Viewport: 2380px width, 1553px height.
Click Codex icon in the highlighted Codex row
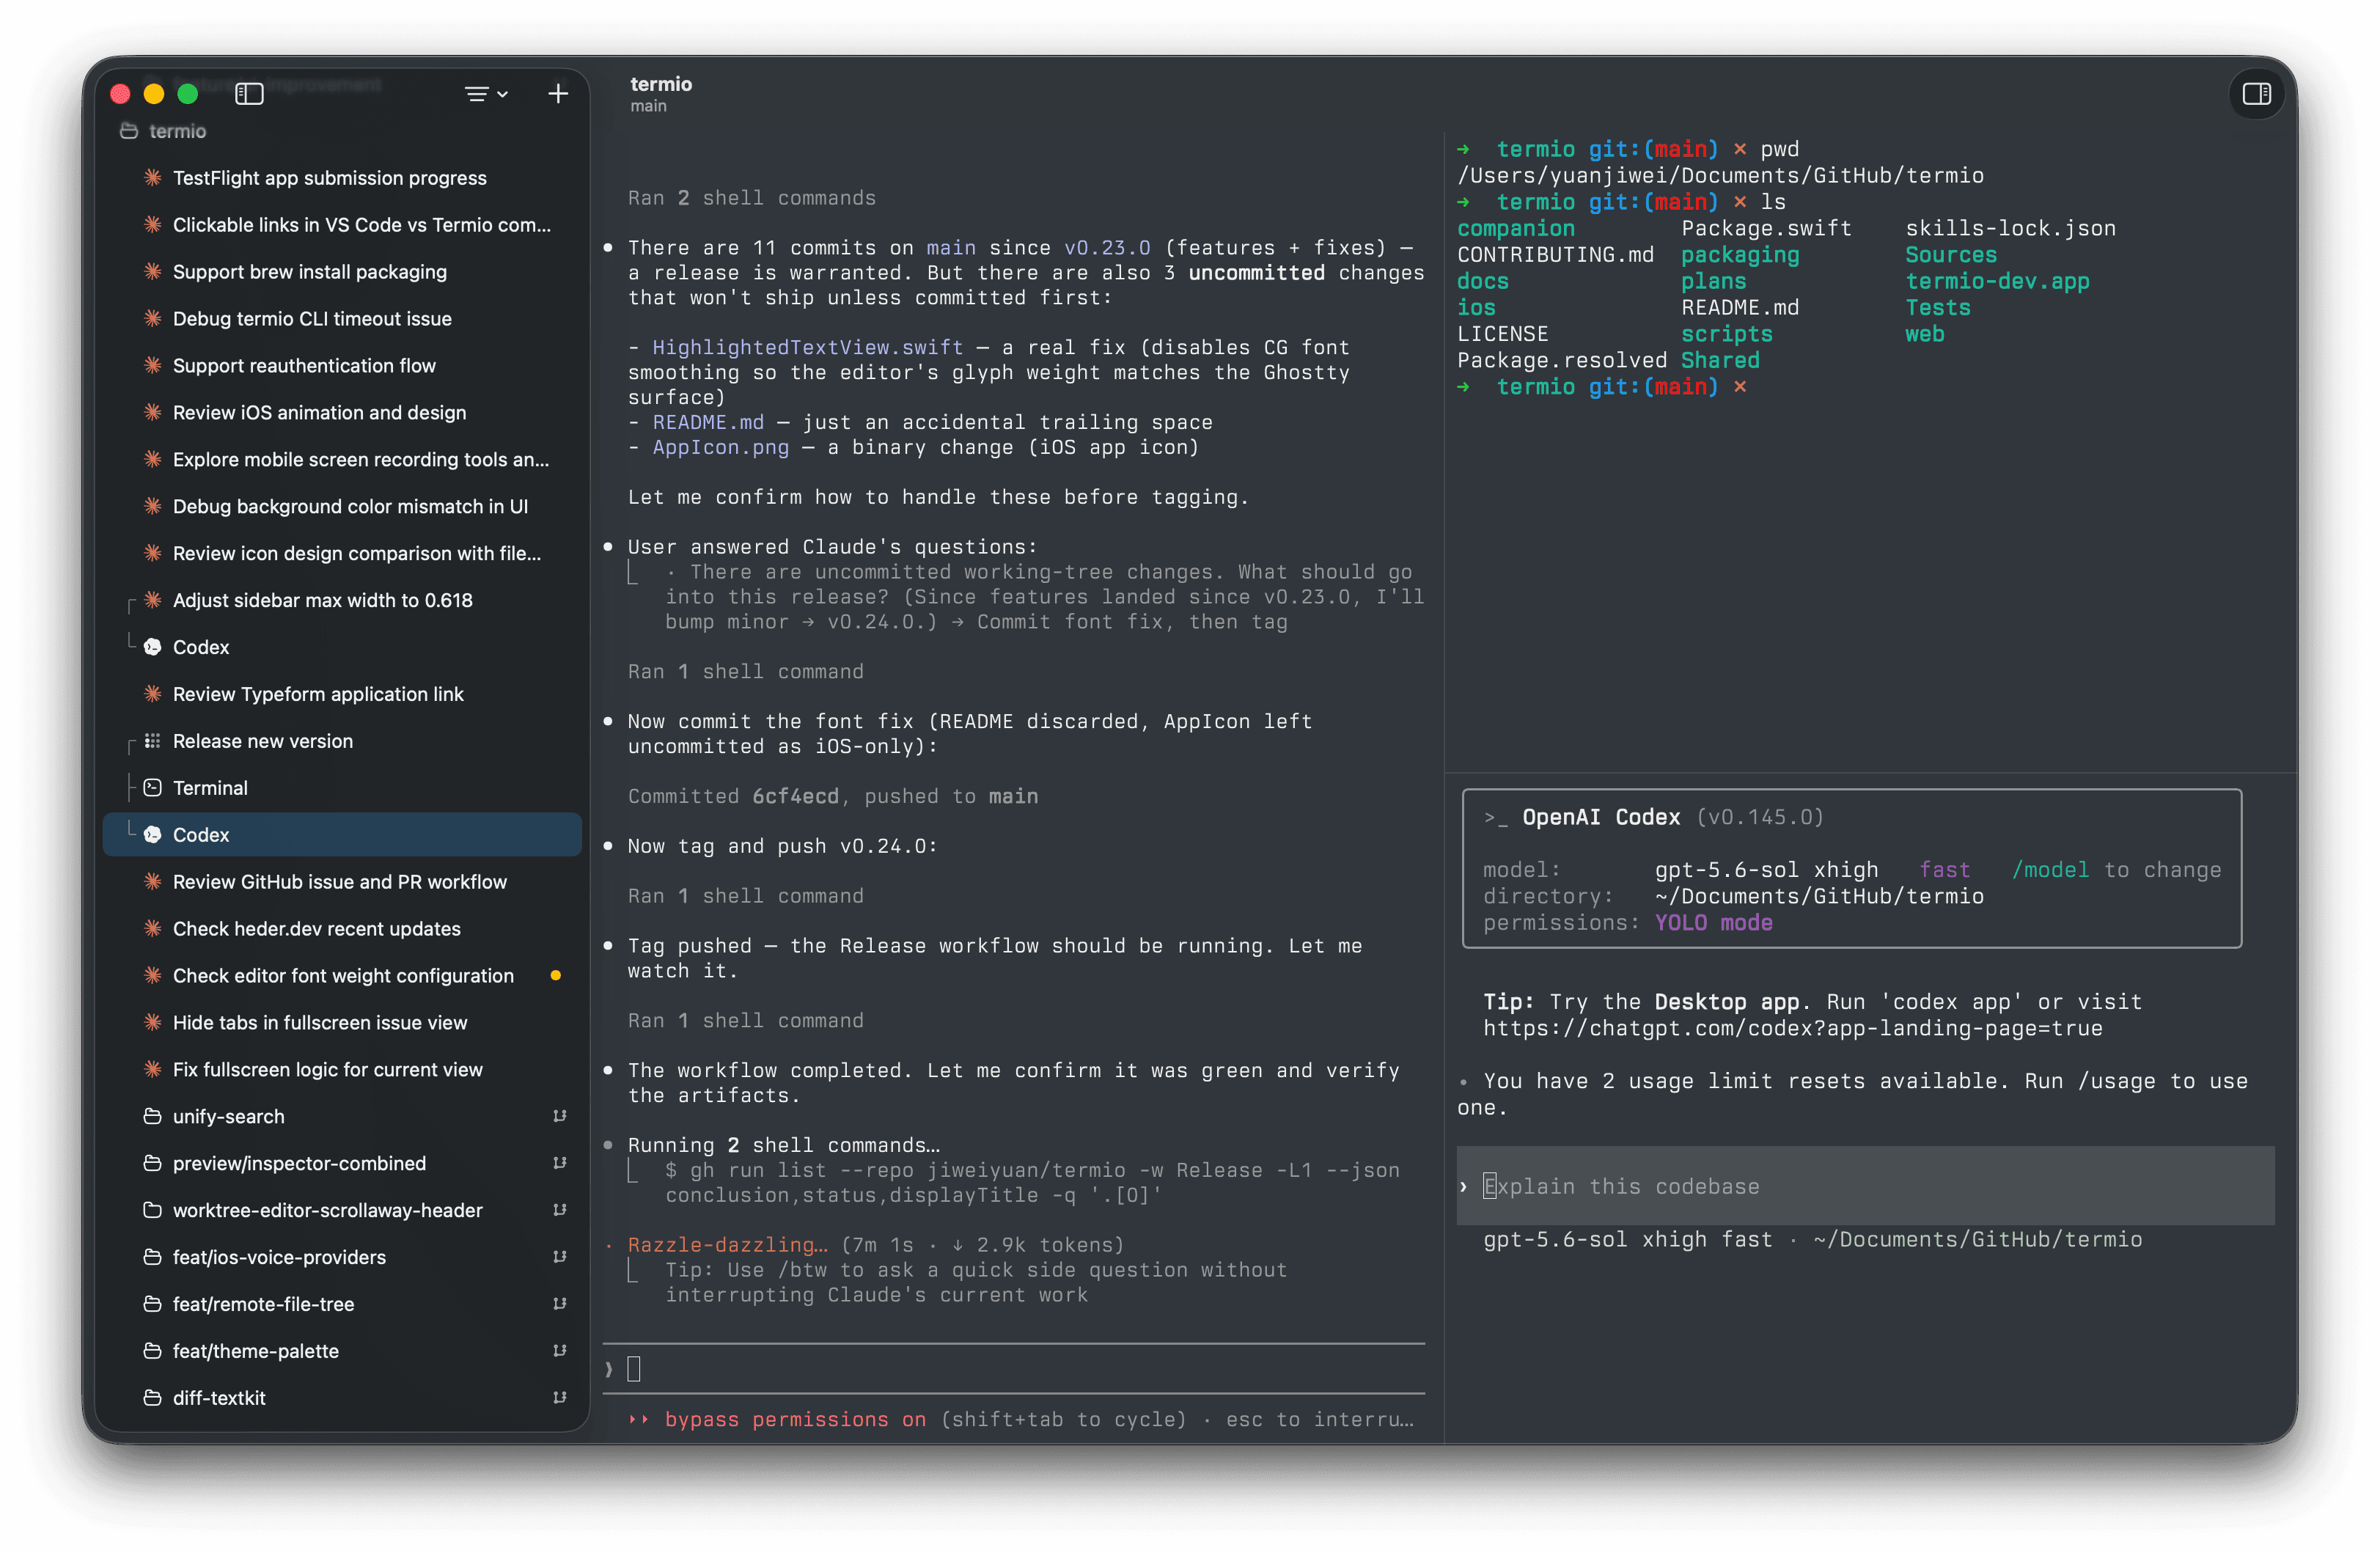click(152, 835)
